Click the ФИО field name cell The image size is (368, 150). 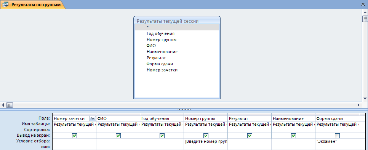pos(118,118)
